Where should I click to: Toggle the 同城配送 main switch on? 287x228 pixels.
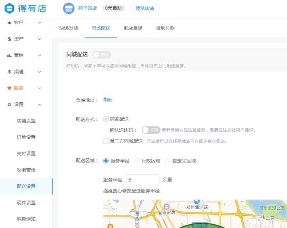(102, 55)
